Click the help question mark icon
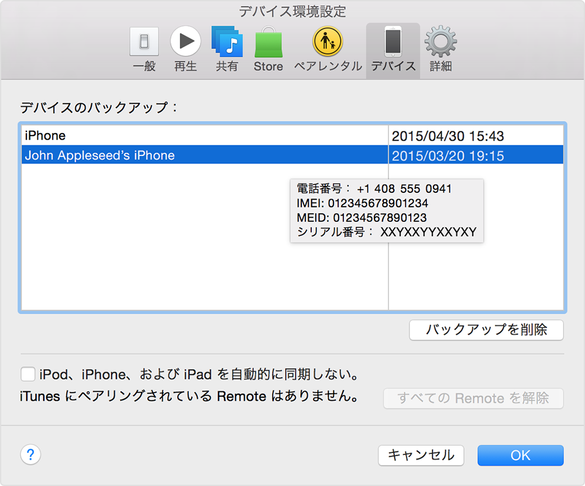This screenshot has height=486, width=585. click(30, 454)
